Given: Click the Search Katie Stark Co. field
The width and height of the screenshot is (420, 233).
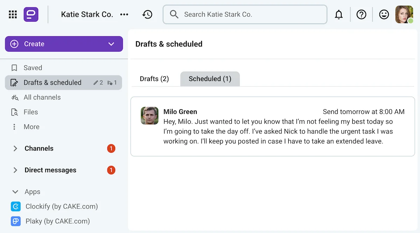Looking at the screenshot, I should coord(245,14).
